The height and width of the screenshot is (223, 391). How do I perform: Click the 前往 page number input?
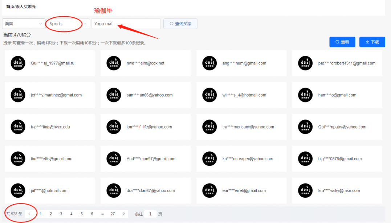[x=150, y=214]
